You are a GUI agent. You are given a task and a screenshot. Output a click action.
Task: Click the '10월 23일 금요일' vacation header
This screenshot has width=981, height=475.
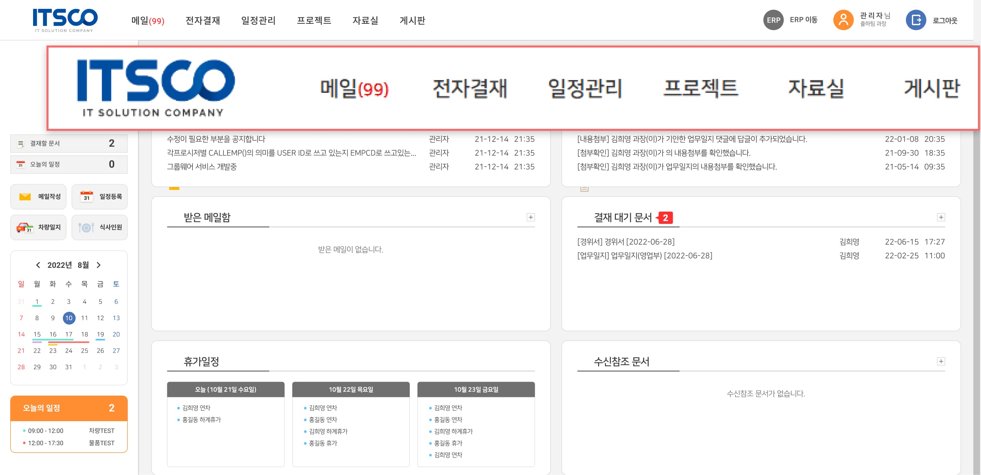(476, 389)
